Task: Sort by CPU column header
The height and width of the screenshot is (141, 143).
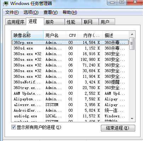Action: coord(72,35)
